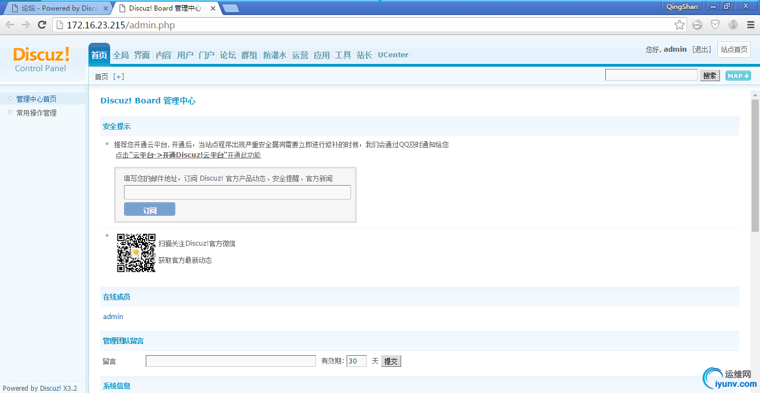760x393 pixels.
Task: Click the 在线成员 section heading
Action: 116,297
